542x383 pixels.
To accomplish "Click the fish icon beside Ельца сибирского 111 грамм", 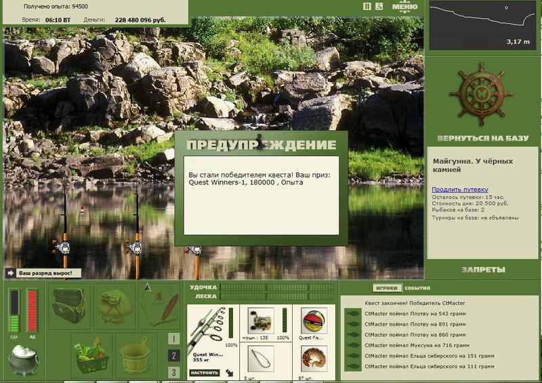I will click(x=353, y=366).
